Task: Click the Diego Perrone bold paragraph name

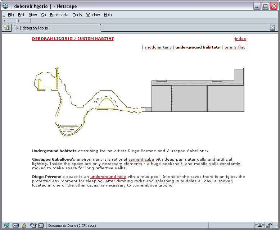Action: point(47,177)
